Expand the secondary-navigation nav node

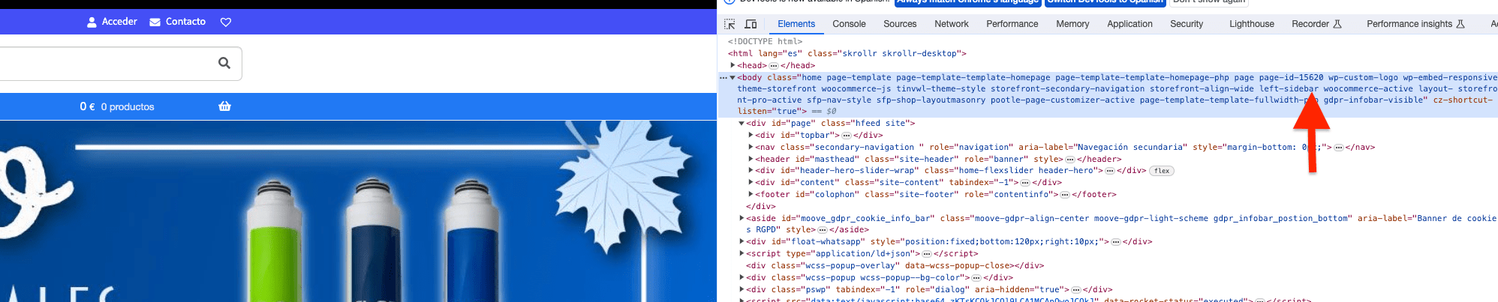point(751,147)
